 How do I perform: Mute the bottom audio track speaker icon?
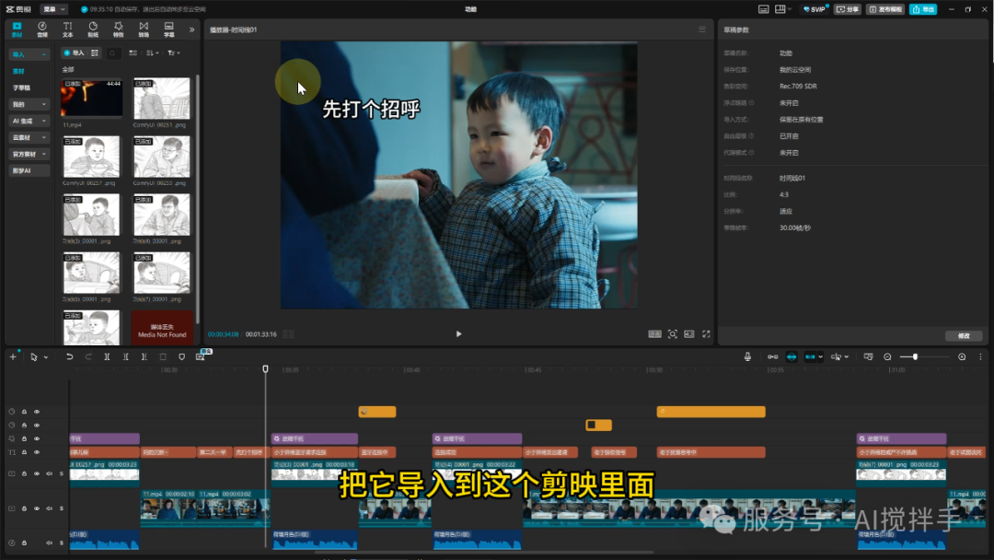tap(50, 542)
